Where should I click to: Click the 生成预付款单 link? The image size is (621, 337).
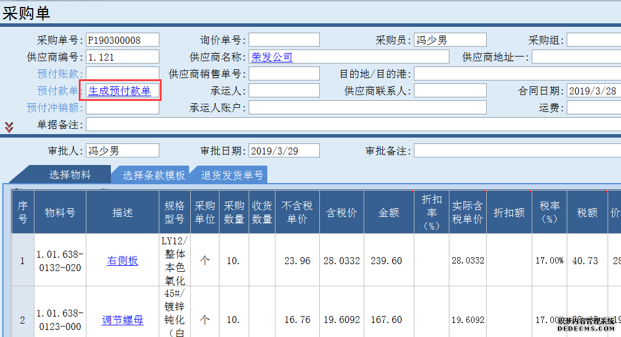(x=120, y=91)
